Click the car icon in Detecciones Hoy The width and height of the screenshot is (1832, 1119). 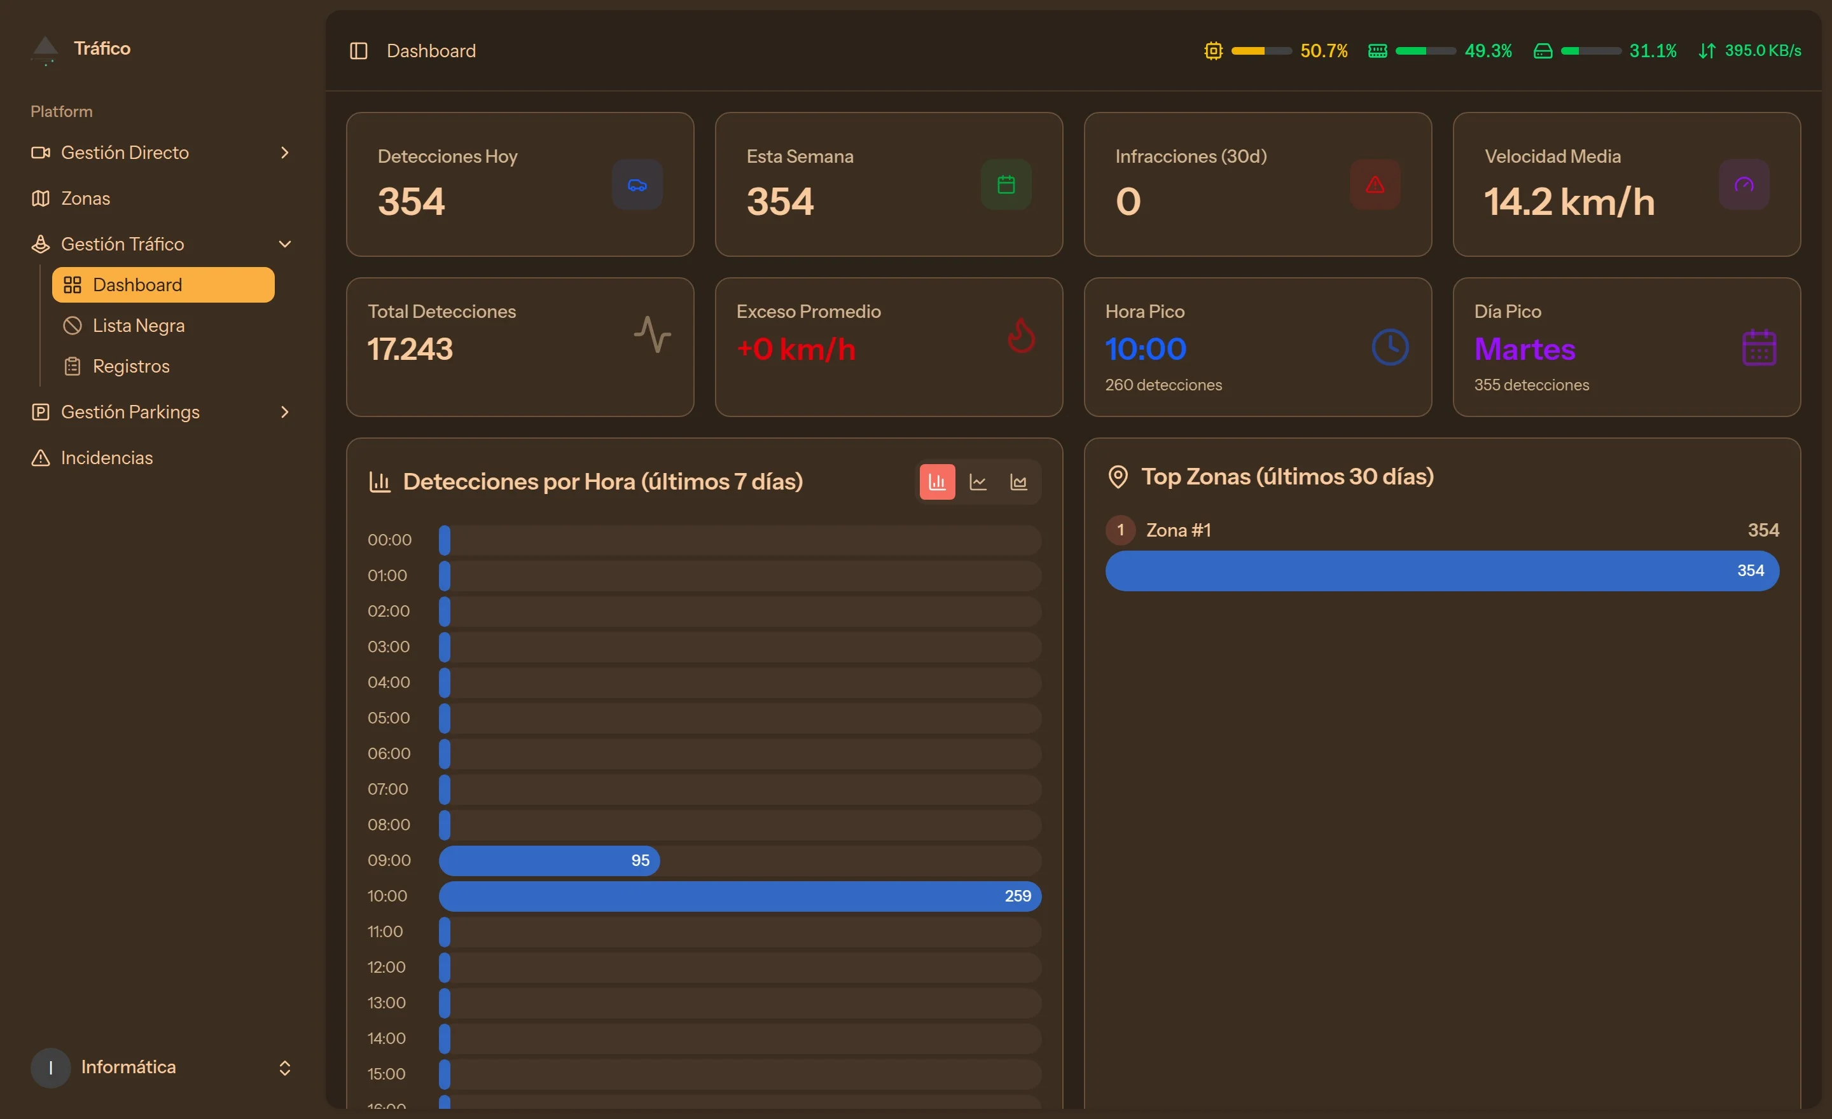point(637,184)
